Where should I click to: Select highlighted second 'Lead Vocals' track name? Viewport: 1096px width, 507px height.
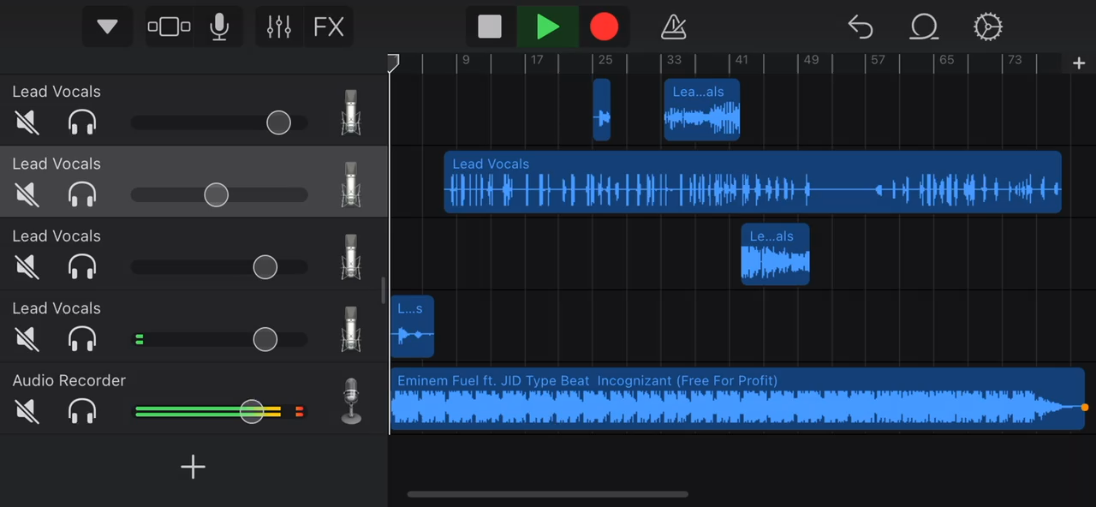57,164
